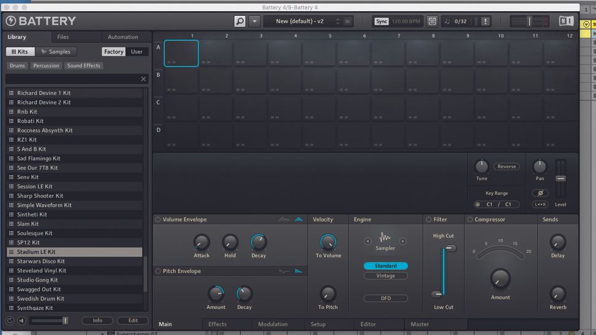Viewport: 596px width, 335px height.
Task: Click the square pad-view icon next to BPM
Action: 432,22
